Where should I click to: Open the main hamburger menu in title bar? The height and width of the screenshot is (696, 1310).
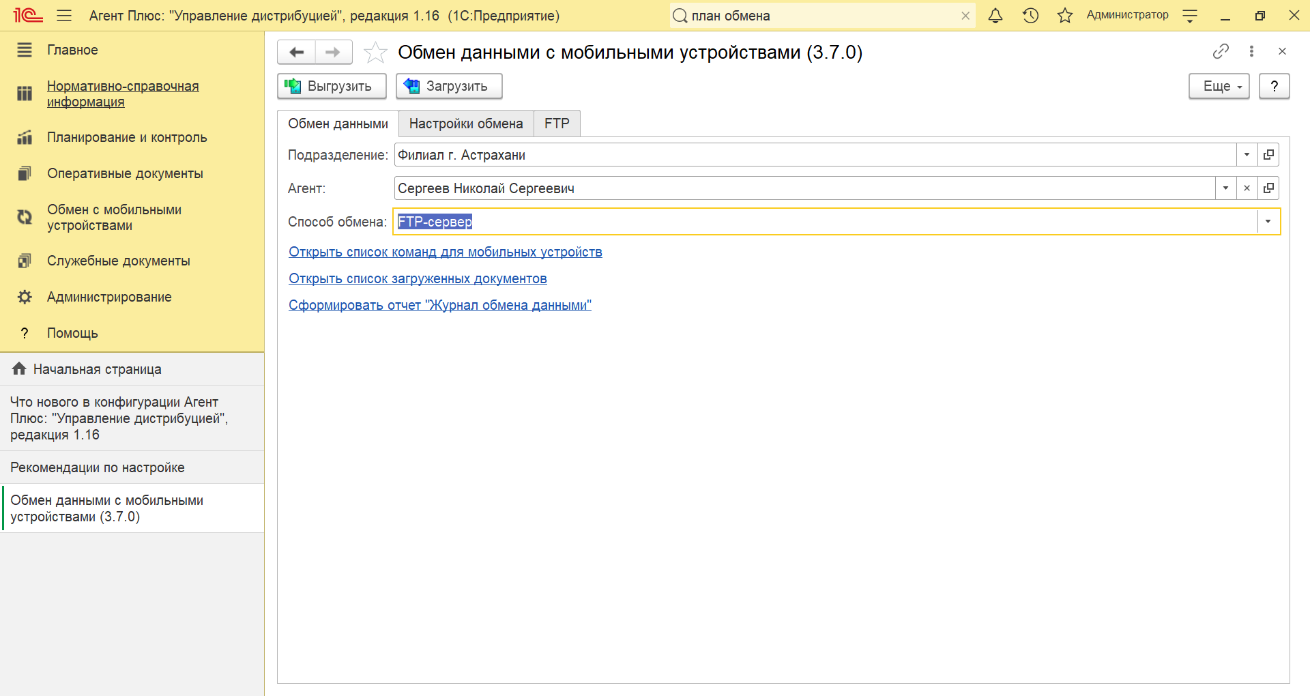[x=64, y=16]
